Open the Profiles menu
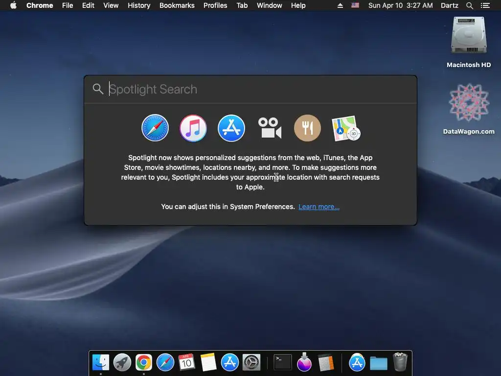 click(215, 5)
